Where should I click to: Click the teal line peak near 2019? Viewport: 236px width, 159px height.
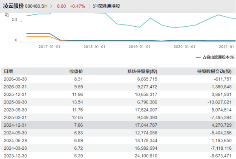point(151,18)
